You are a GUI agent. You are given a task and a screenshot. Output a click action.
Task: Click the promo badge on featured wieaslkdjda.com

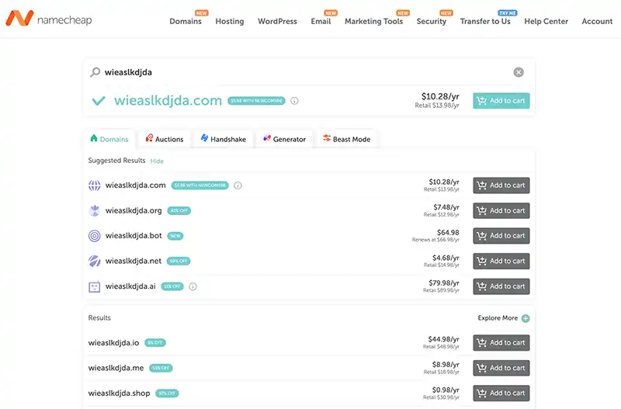tap(256, 101)
